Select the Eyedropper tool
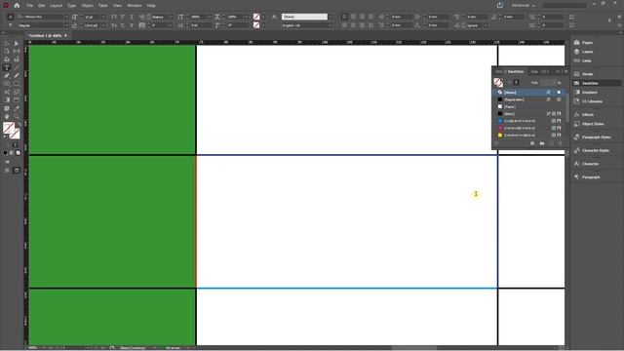This screenshot has height=351, width=624. tap(17, 108)
